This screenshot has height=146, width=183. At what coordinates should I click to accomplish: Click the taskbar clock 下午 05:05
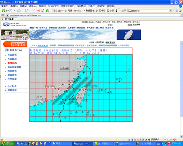point(176,144)
